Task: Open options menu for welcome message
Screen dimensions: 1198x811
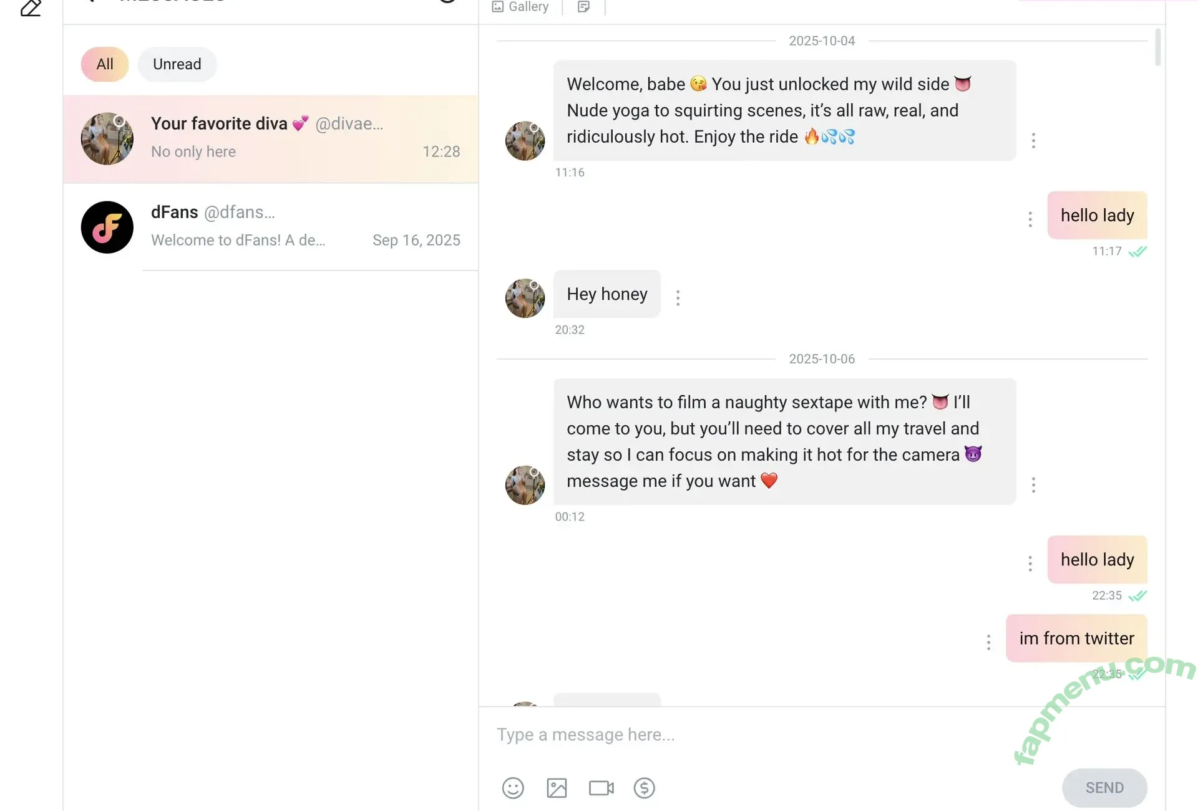Action: tap(1033, 140)
